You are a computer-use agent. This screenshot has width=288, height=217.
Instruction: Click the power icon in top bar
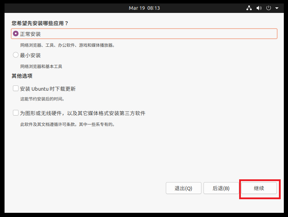[x=268, y=8]
